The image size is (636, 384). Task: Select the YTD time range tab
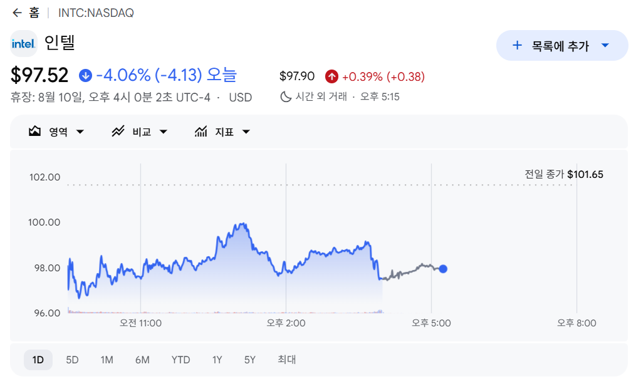(180, 360)
